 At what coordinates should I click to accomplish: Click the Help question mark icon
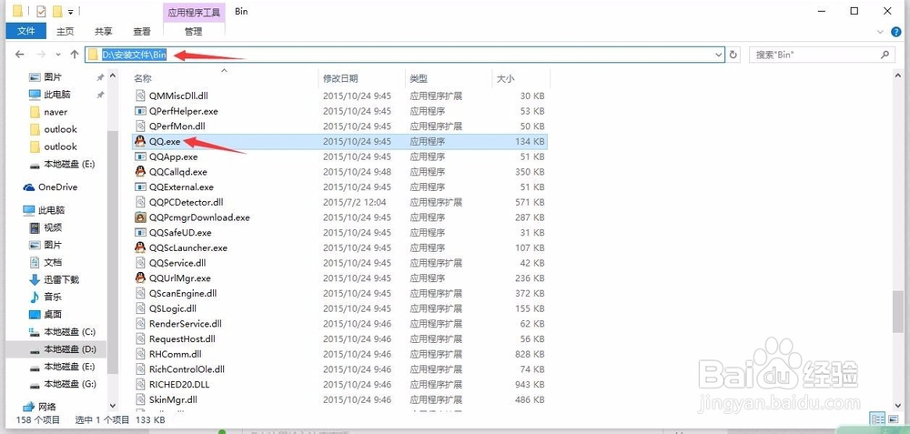pos(896,31)
